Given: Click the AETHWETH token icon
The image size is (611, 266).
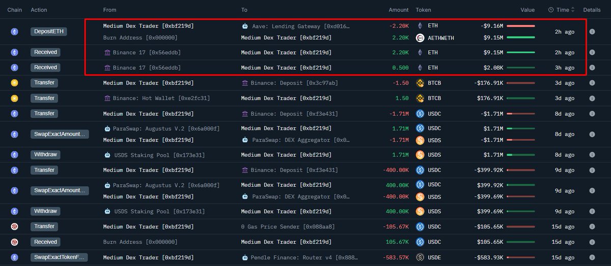Looking at the screenshot, I should (420, 38).
